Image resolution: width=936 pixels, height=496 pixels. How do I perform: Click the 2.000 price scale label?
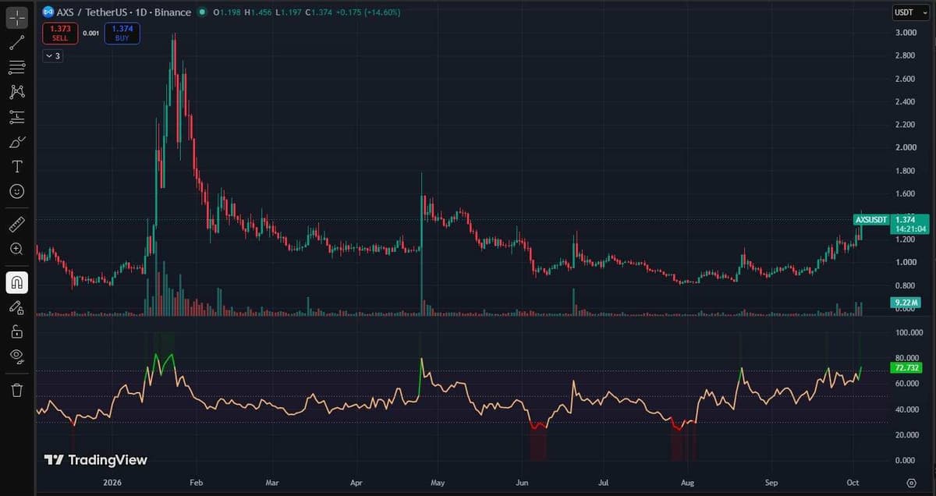(x=906, y=147)
